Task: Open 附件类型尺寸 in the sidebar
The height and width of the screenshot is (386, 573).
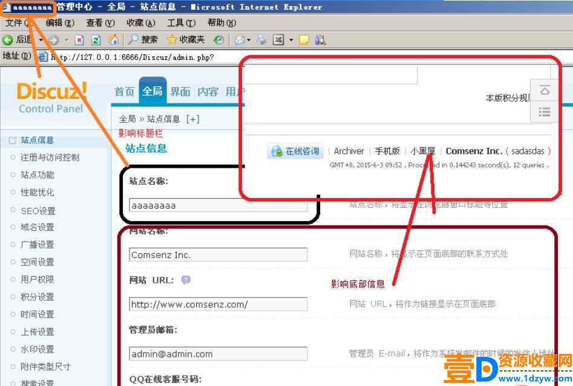Action: (x=45, y=367)
